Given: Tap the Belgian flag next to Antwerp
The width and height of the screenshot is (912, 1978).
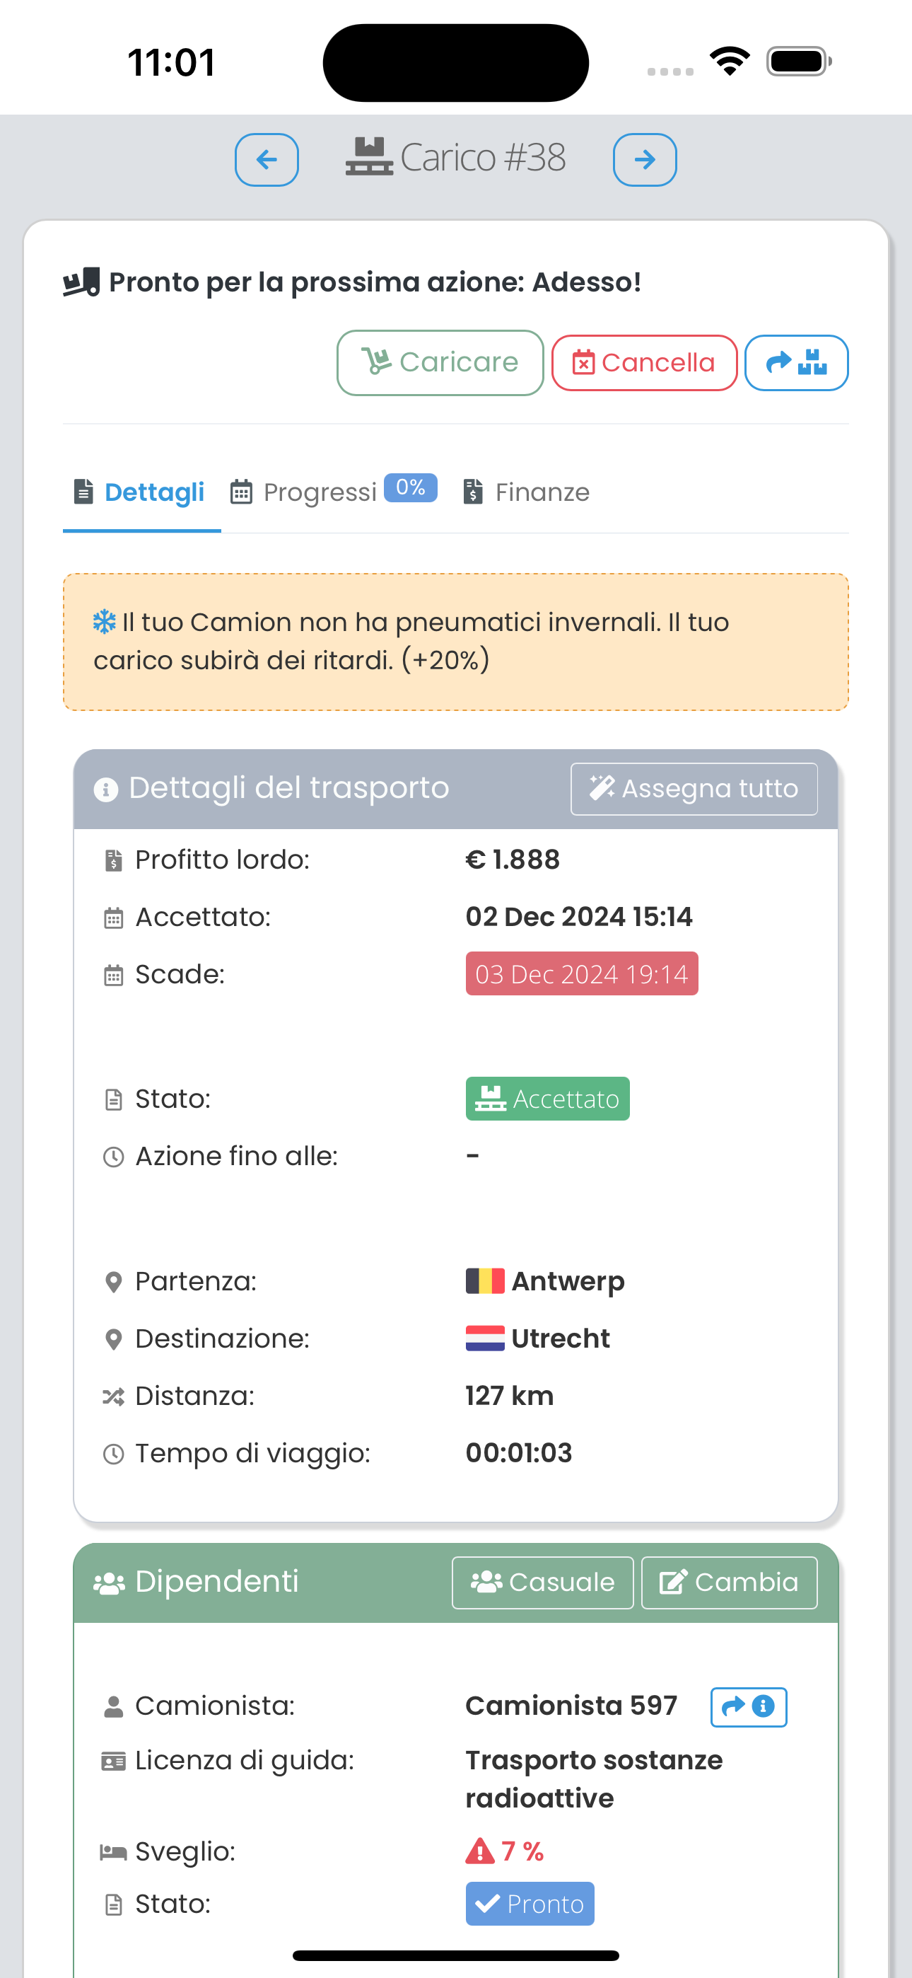Looking at the screenshot, I should 484,1280.
